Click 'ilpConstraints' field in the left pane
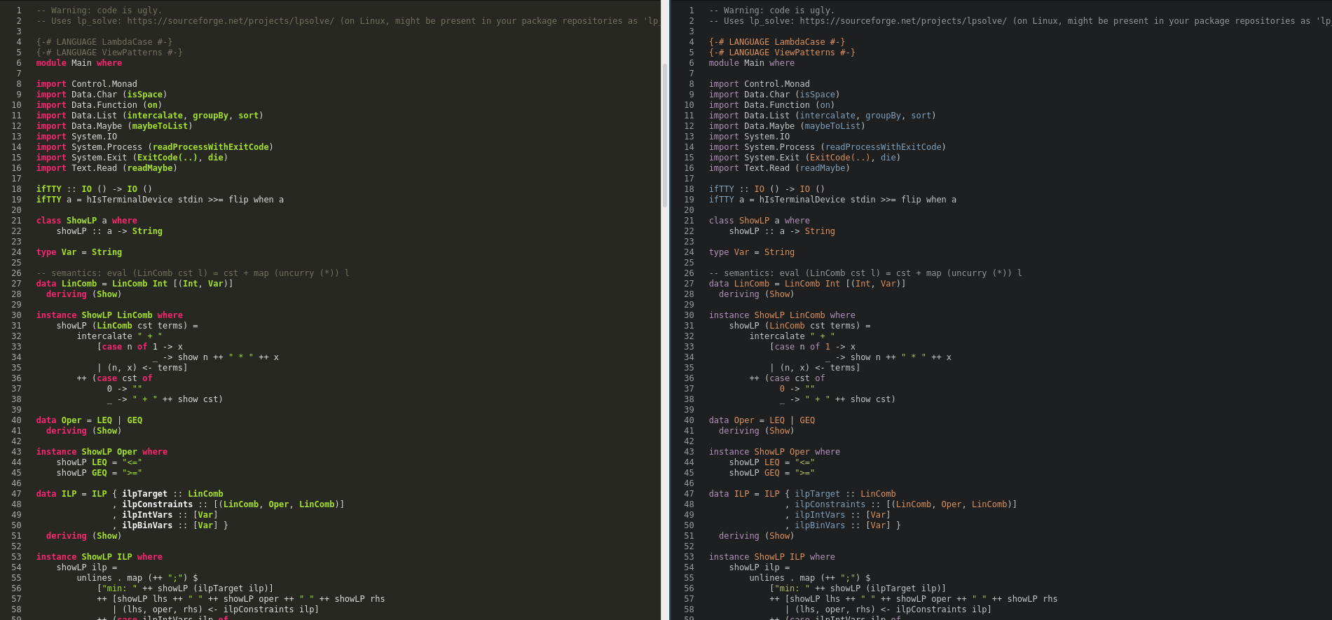Screen dimensions: 1332x620 [x=157, y=504]
